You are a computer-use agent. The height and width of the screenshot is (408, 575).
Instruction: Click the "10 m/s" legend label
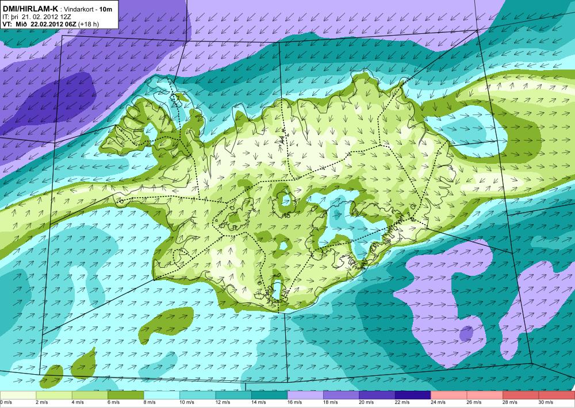point(187,402)
